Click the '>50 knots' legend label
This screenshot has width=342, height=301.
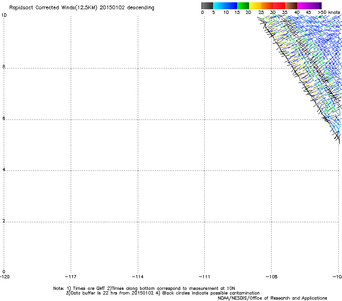pyautogui.click(x=329, y=13)
